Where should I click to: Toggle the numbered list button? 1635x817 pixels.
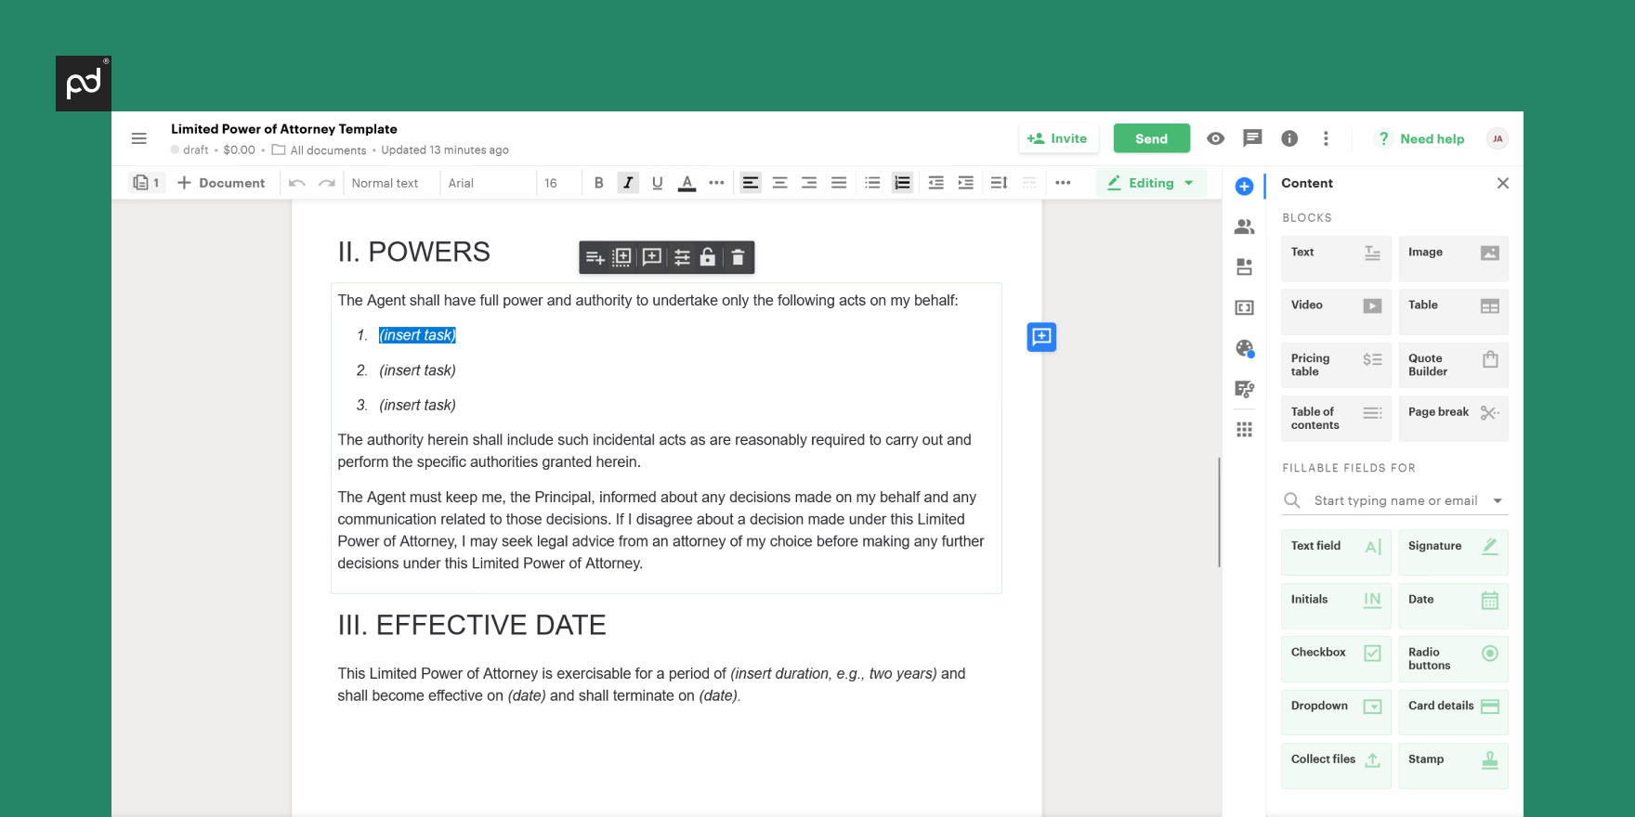click(x=902, y=183)
